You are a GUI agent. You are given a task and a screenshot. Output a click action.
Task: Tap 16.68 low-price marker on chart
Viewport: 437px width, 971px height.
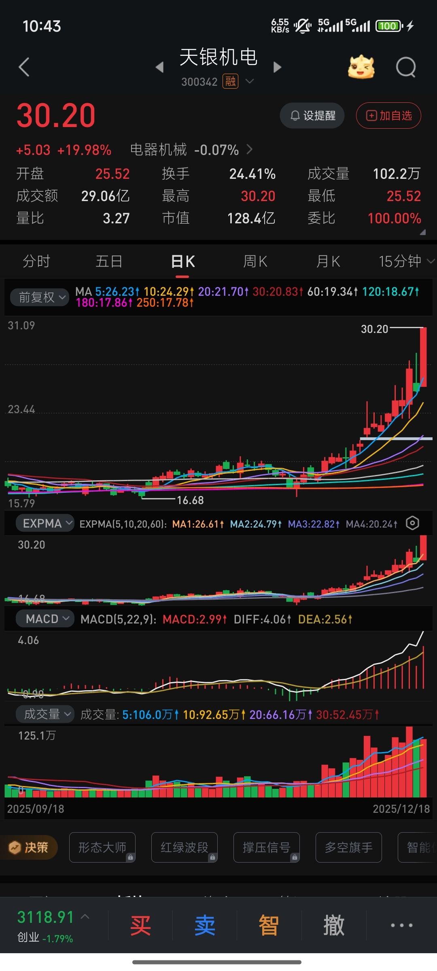click(x=190, y=500)
